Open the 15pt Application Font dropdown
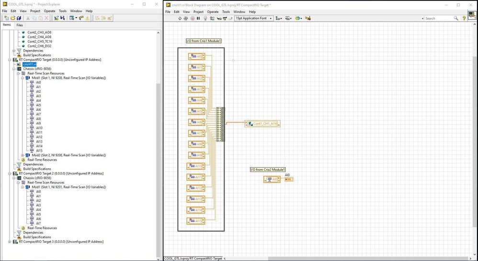This screenshot has height=261, width=478. (x=254, y=18)
